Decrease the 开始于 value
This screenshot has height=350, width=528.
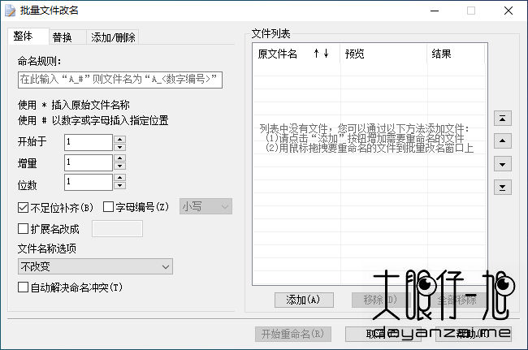pos(120,147)
